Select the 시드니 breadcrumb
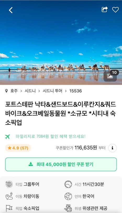122x213 pixels. (30, 91)
